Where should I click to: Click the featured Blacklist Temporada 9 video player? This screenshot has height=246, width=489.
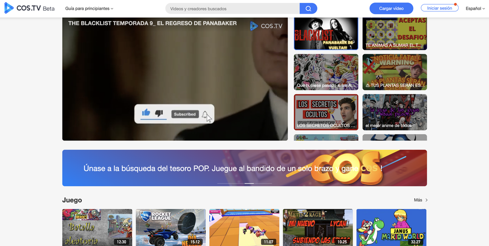click(x=175, y=79)
